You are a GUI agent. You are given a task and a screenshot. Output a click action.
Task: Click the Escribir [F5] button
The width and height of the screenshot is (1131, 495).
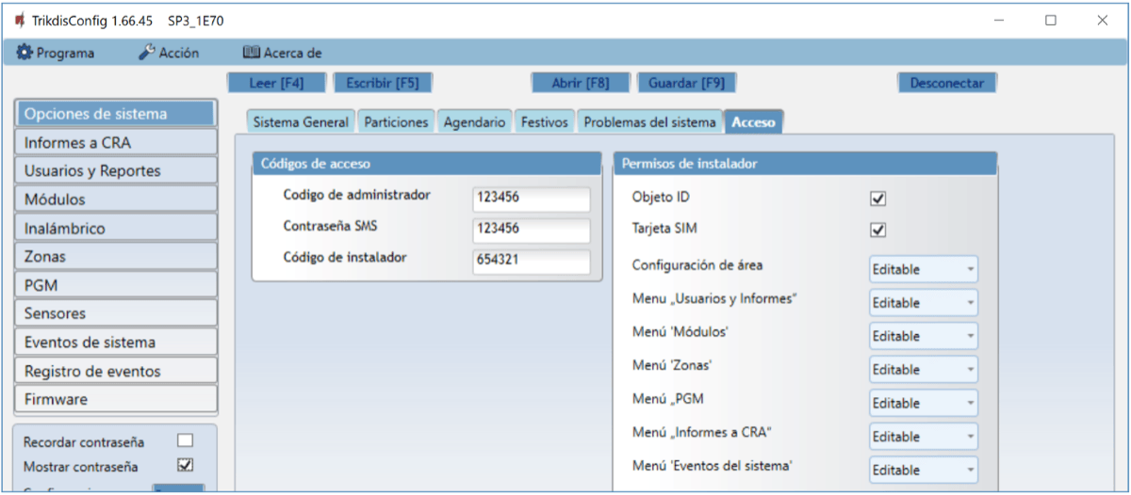[382, 83]
